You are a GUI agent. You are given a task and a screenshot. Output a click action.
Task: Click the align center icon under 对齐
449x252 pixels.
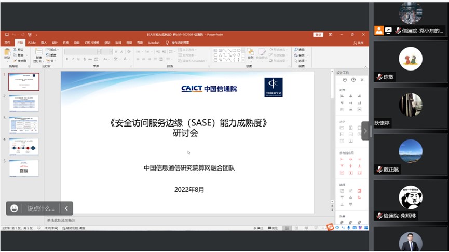click(x=350, y=96)
